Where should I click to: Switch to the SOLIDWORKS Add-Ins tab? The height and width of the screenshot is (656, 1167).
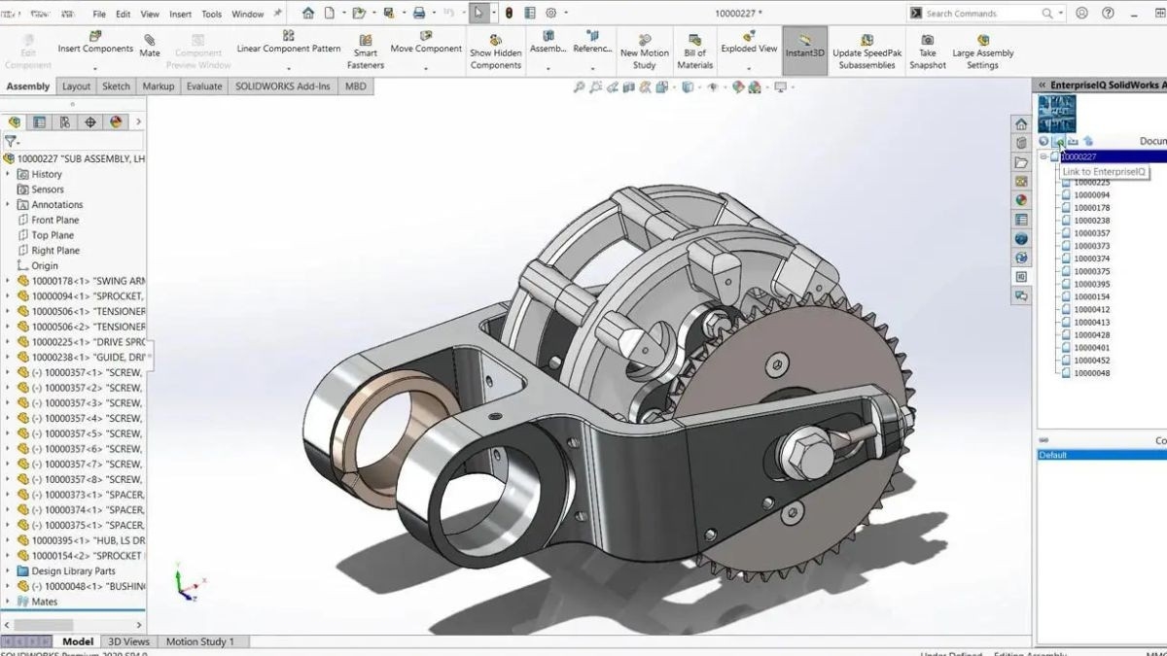click(x=283, y=86)
